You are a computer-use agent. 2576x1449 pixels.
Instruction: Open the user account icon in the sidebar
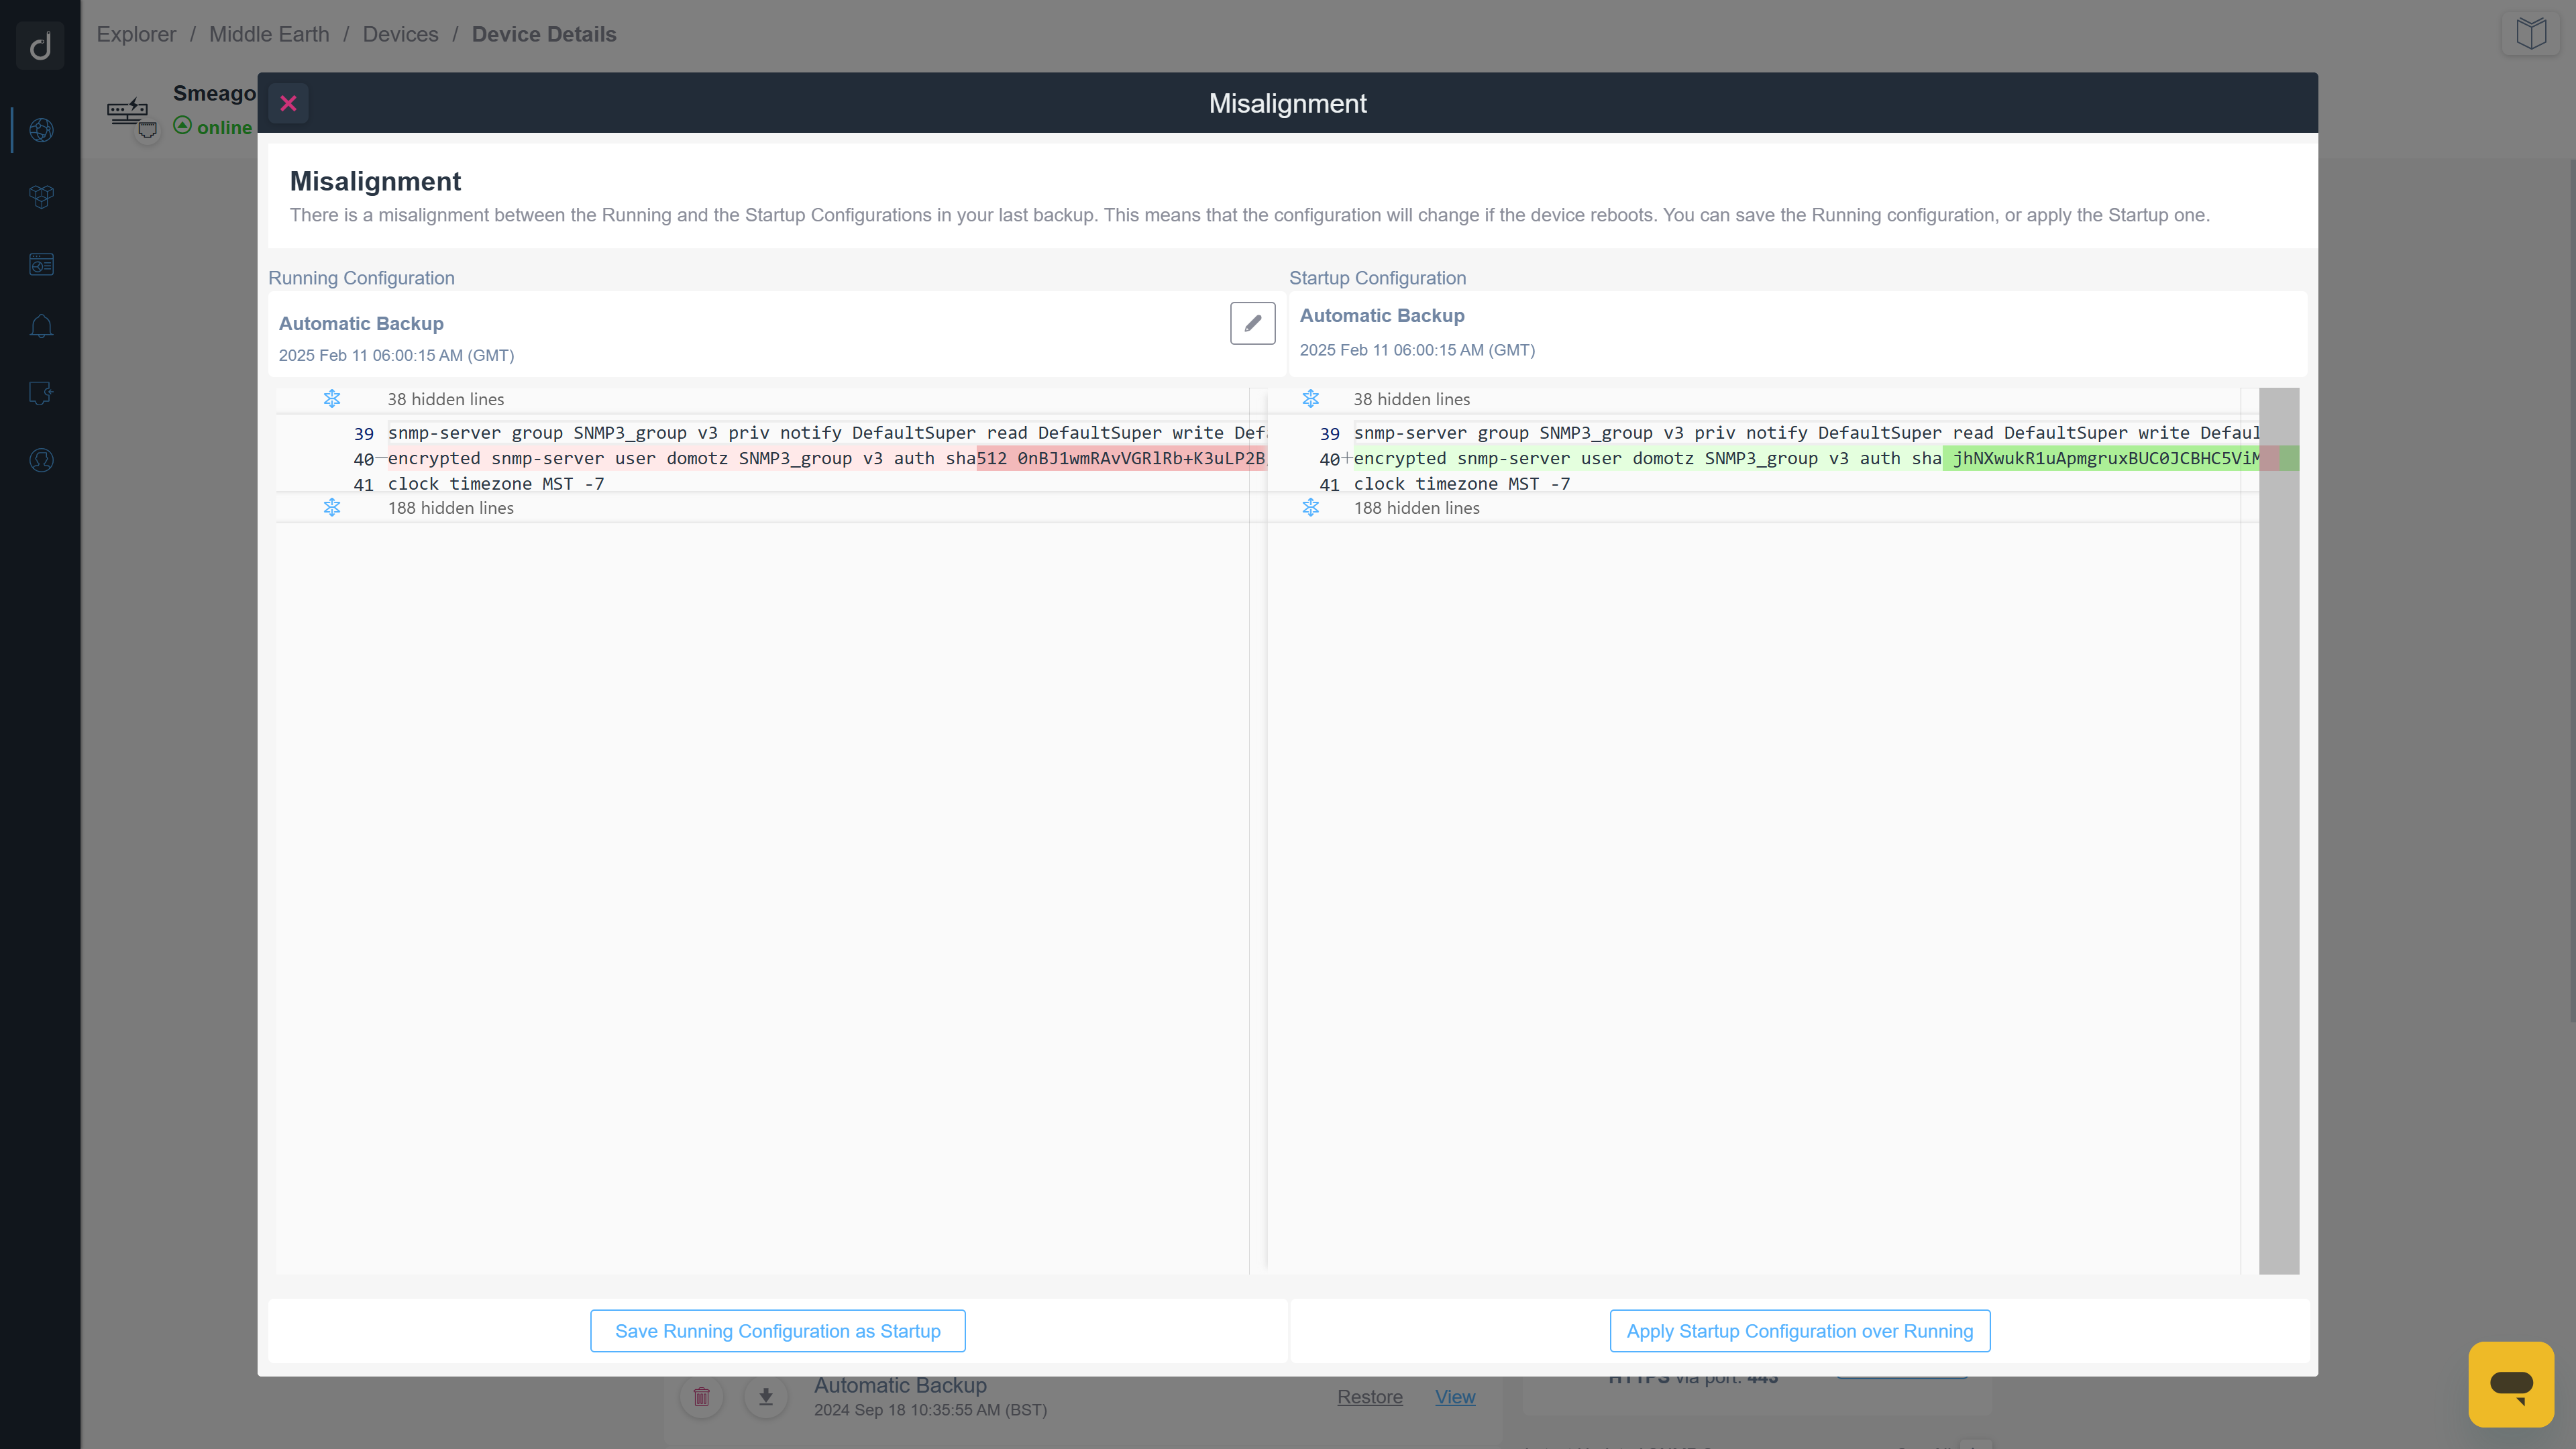[41, 460]
